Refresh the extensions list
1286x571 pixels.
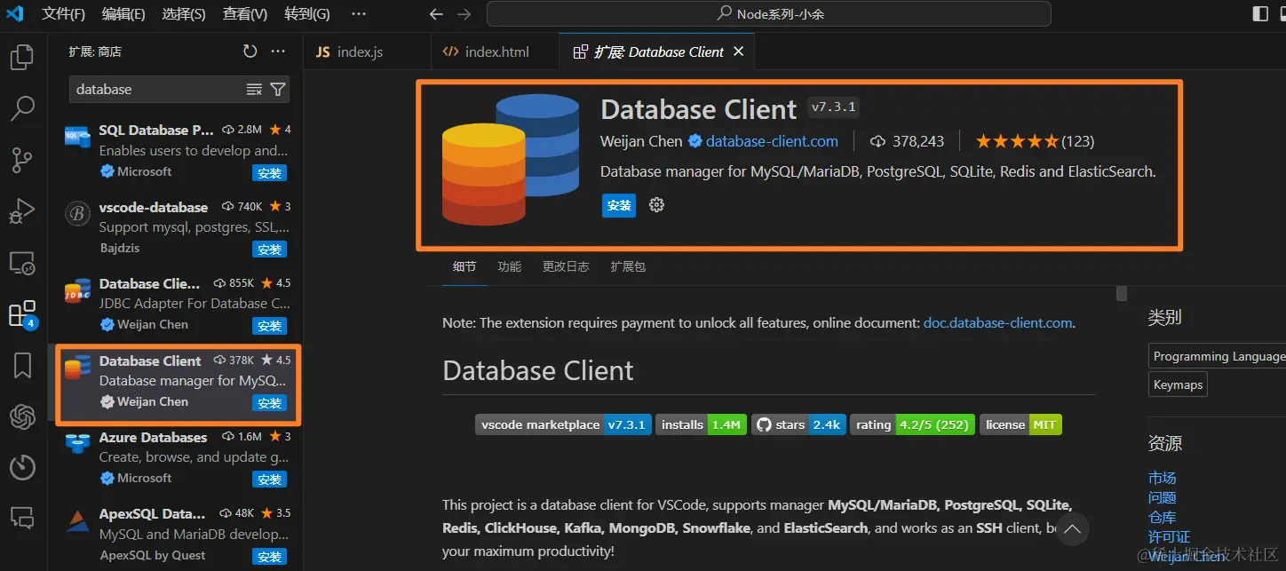250,52
